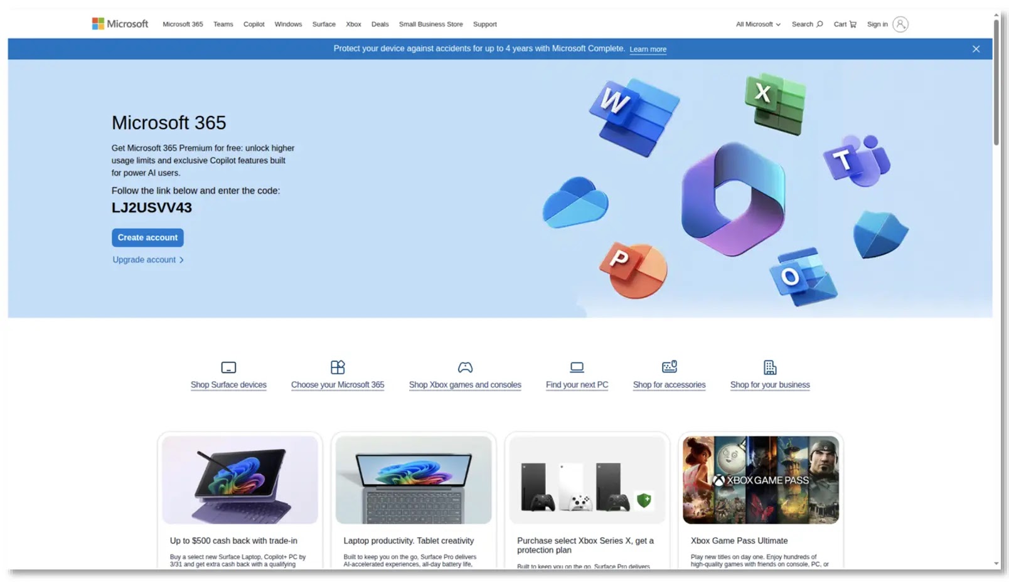Screen dimensions: 1009x582
Task: Open the Find your next PC link
Action: pyautogui.click(x=577, y=385)
